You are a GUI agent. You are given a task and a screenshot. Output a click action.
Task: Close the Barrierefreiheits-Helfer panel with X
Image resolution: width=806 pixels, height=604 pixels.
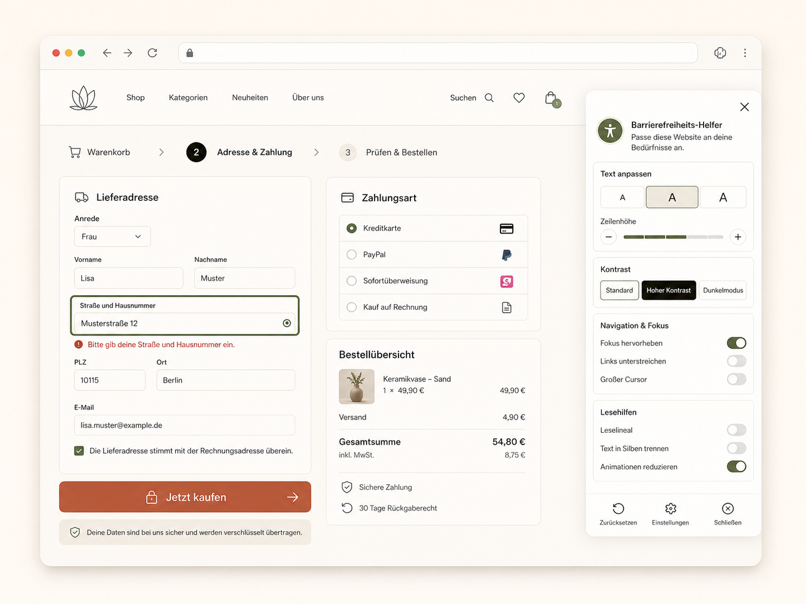tap(744, 107)
